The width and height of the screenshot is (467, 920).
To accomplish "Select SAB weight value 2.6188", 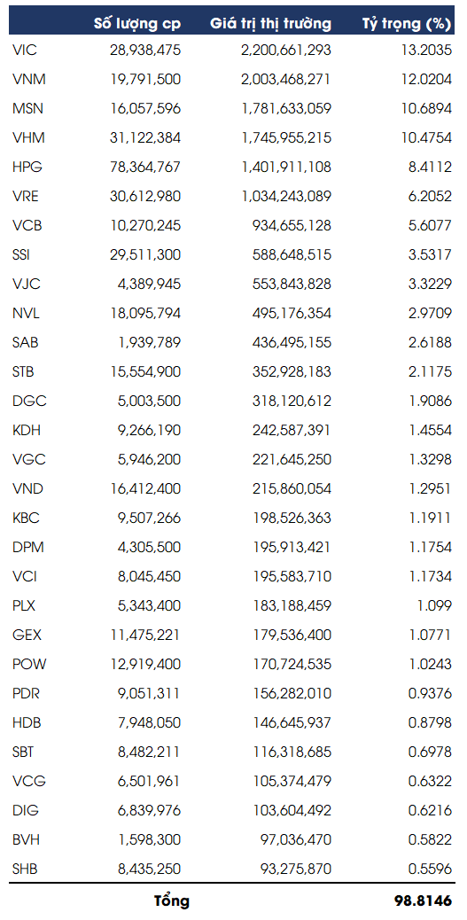I will click(431, 343).
